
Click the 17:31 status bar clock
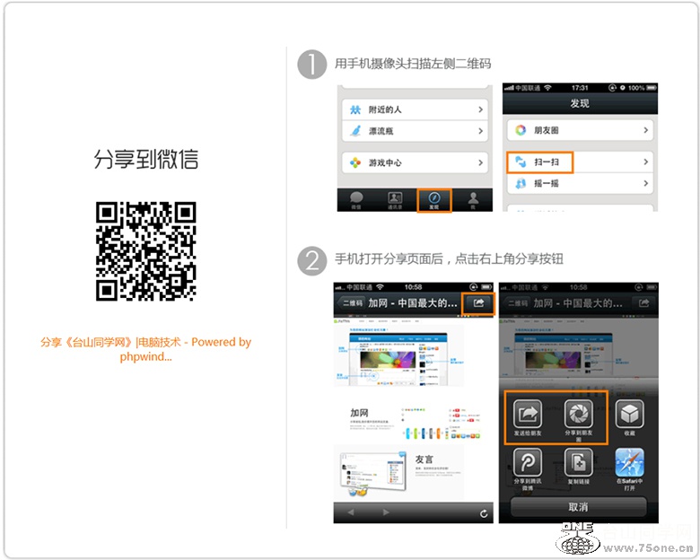pyautogui.click(x=580, y=88)
